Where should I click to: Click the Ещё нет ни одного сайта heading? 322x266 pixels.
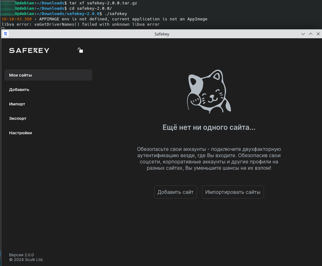tap(209, 127)
